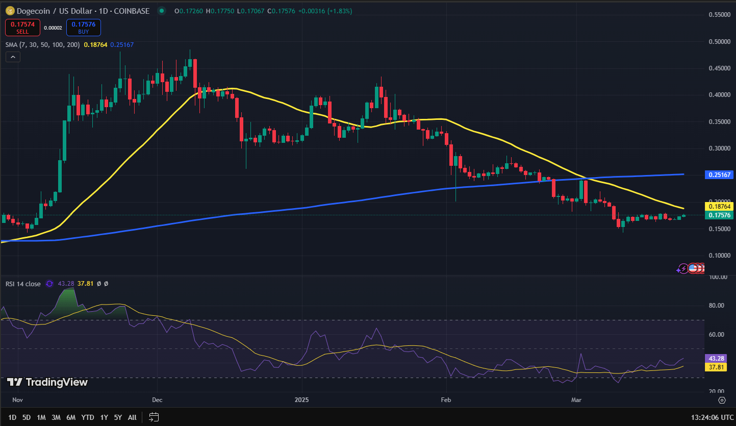This screenshot has width=736, height=426.
Task: Switch to All time range
Action: click(132, 417)
